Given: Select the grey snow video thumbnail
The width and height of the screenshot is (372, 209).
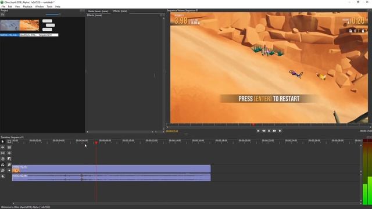Looking at the screenshot, I should [x=10, y=26].
